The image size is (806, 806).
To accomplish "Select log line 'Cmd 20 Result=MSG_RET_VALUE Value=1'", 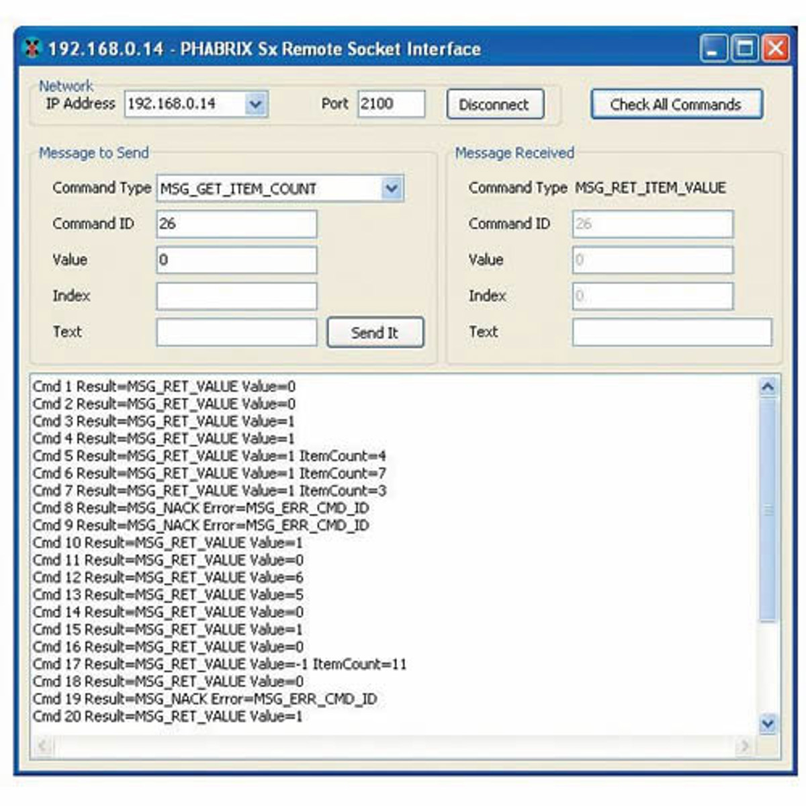I will click(168, 717).
